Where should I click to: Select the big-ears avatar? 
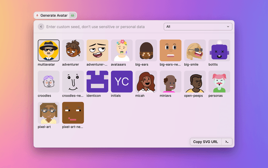pyautogui.click(x=146, y=50)
